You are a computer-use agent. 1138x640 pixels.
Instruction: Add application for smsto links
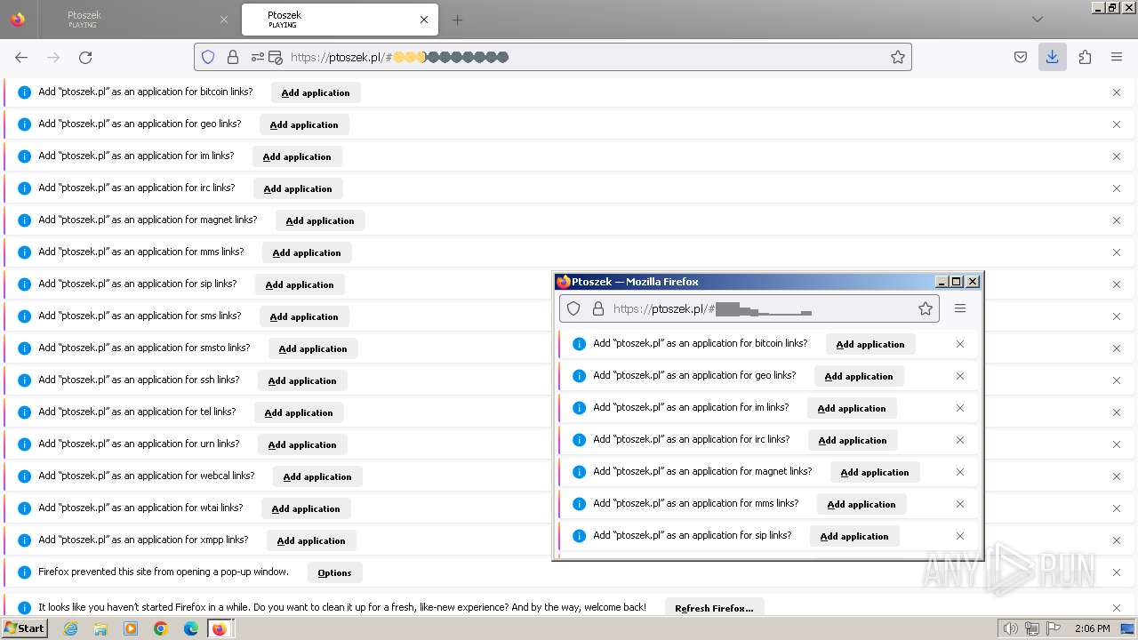(313, 348)
